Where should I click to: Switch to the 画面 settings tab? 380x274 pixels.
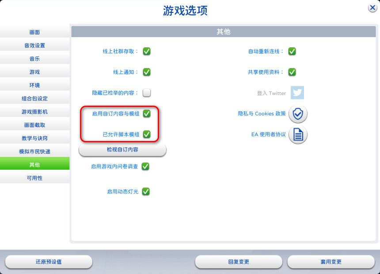point(34,32)
